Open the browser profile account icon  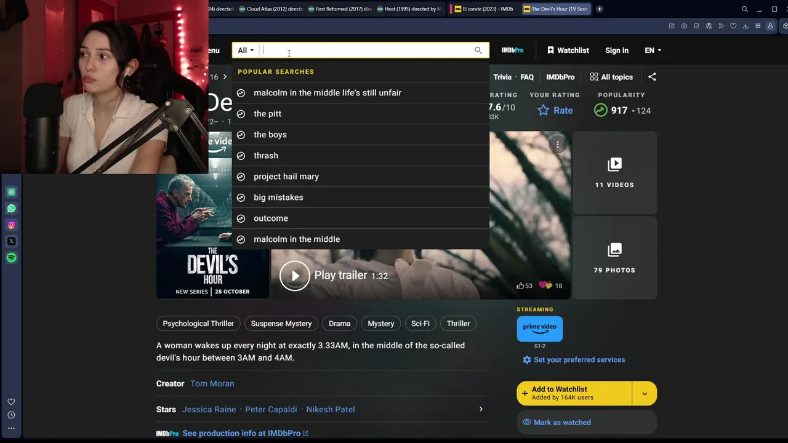click(770, 26)
